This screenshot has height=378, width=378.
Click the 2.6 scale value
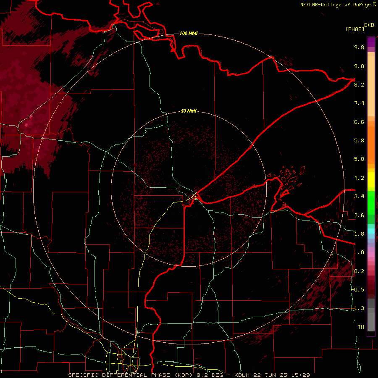coord(359,215)
